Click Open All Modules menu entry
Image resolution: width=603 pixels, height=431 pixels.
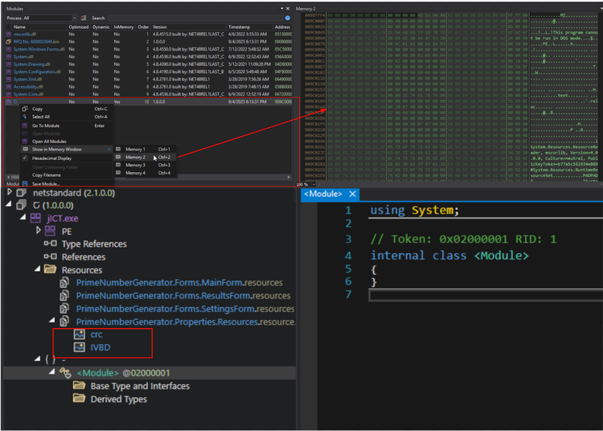[x=50, y=141]
